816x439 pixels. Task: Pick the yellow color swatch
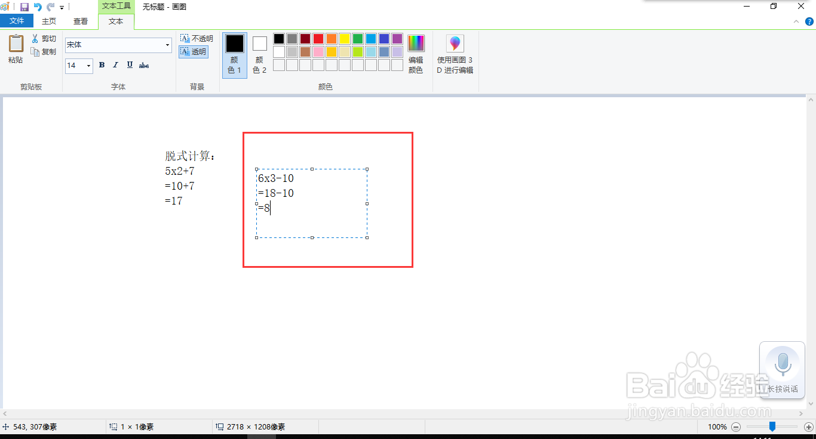(x=345, y=39)
